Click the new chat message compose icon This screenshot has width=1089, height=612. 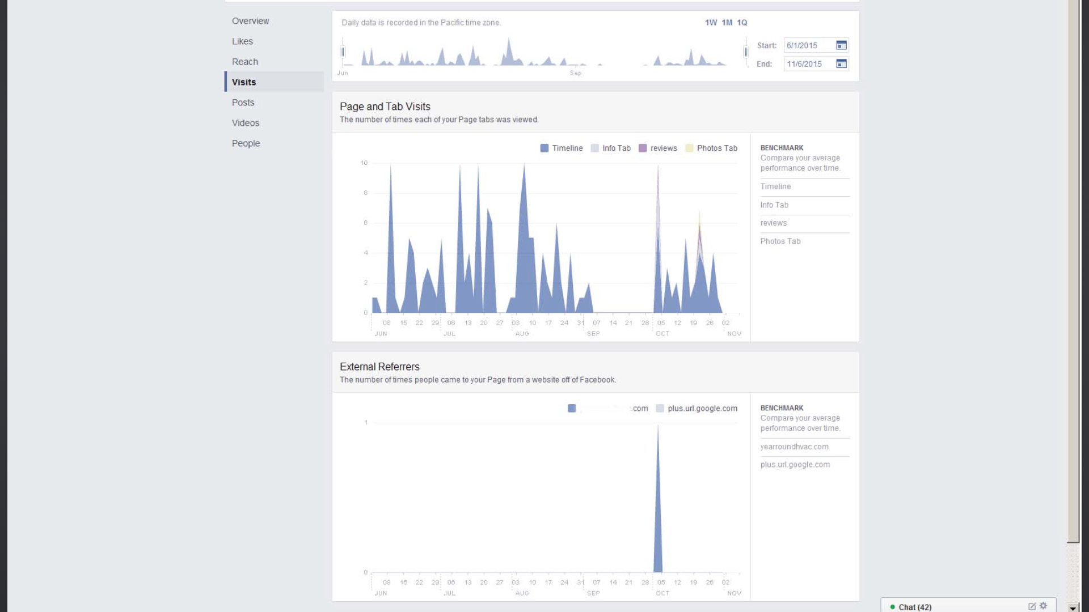pos(1032,606)
